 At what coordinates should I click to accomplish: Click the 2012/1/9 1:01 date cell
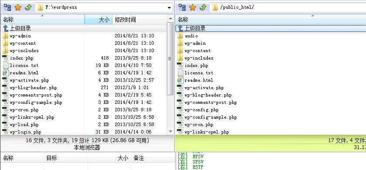pos(132,88)
